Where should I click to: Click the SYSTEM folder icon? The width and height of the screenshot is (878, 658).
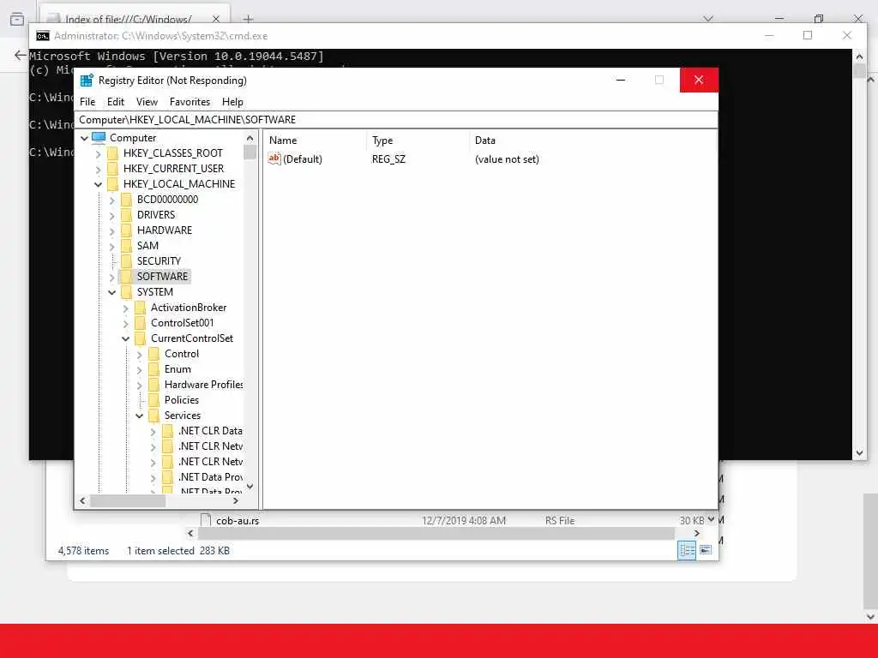(127, 292)
